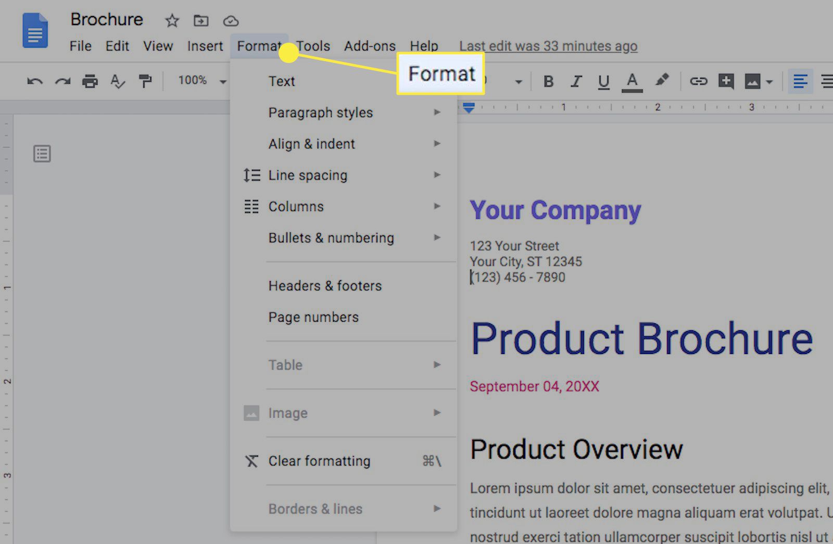This screenshot has height=544, width=833.
Task: Open the File menu
Action: coord(80,46)
